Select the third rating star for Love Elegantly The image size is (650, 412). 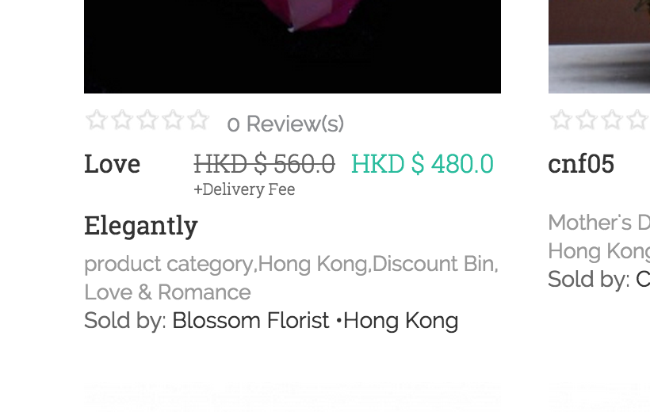147,120
